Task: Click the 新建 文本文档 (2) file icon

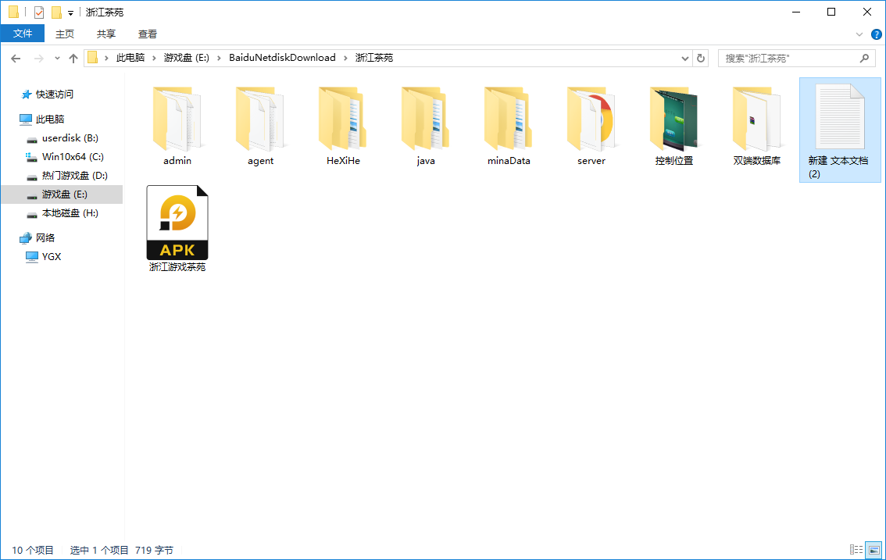Action: click(x=839, y=117)
